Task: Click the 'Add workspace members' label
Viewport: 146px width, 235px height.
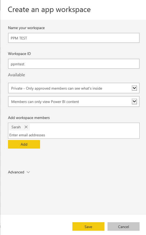Action: [x=29, y=118]
